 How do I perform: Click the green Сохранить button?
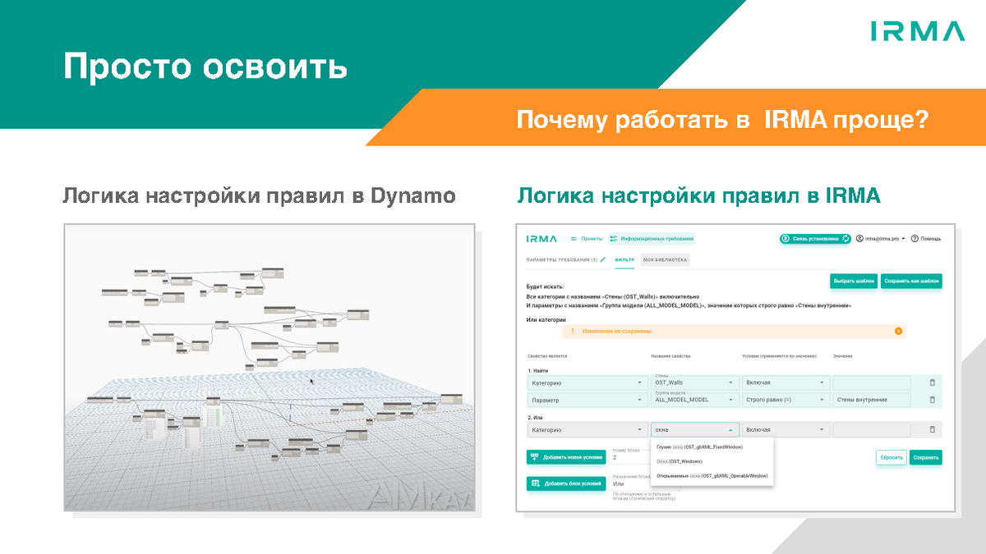coord(925,457)
